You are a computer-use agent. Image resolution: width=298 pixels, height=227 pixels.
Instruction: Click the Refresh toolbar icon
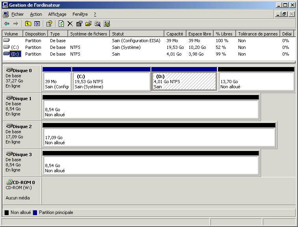coord(61,24)
